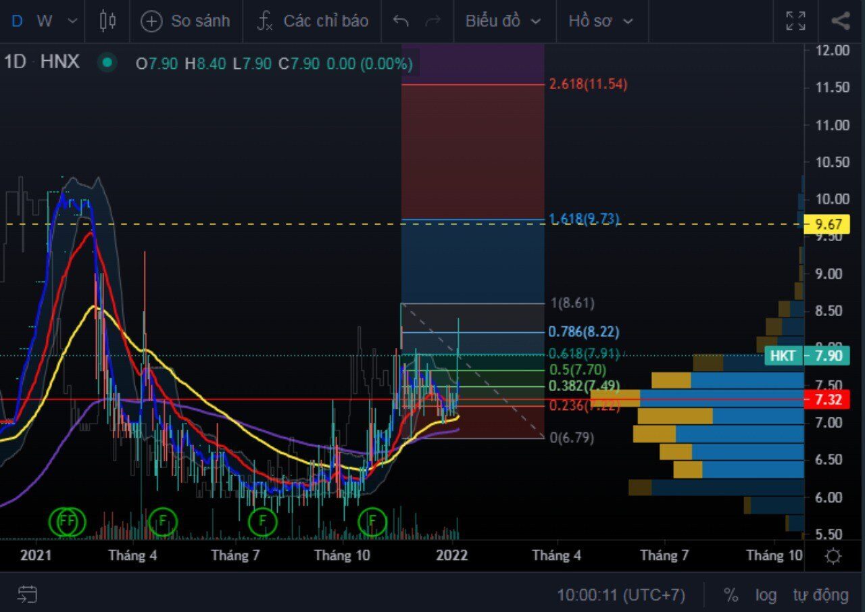Select the W weekly timeframe
The image size is (865, 612).
(45, 21)
